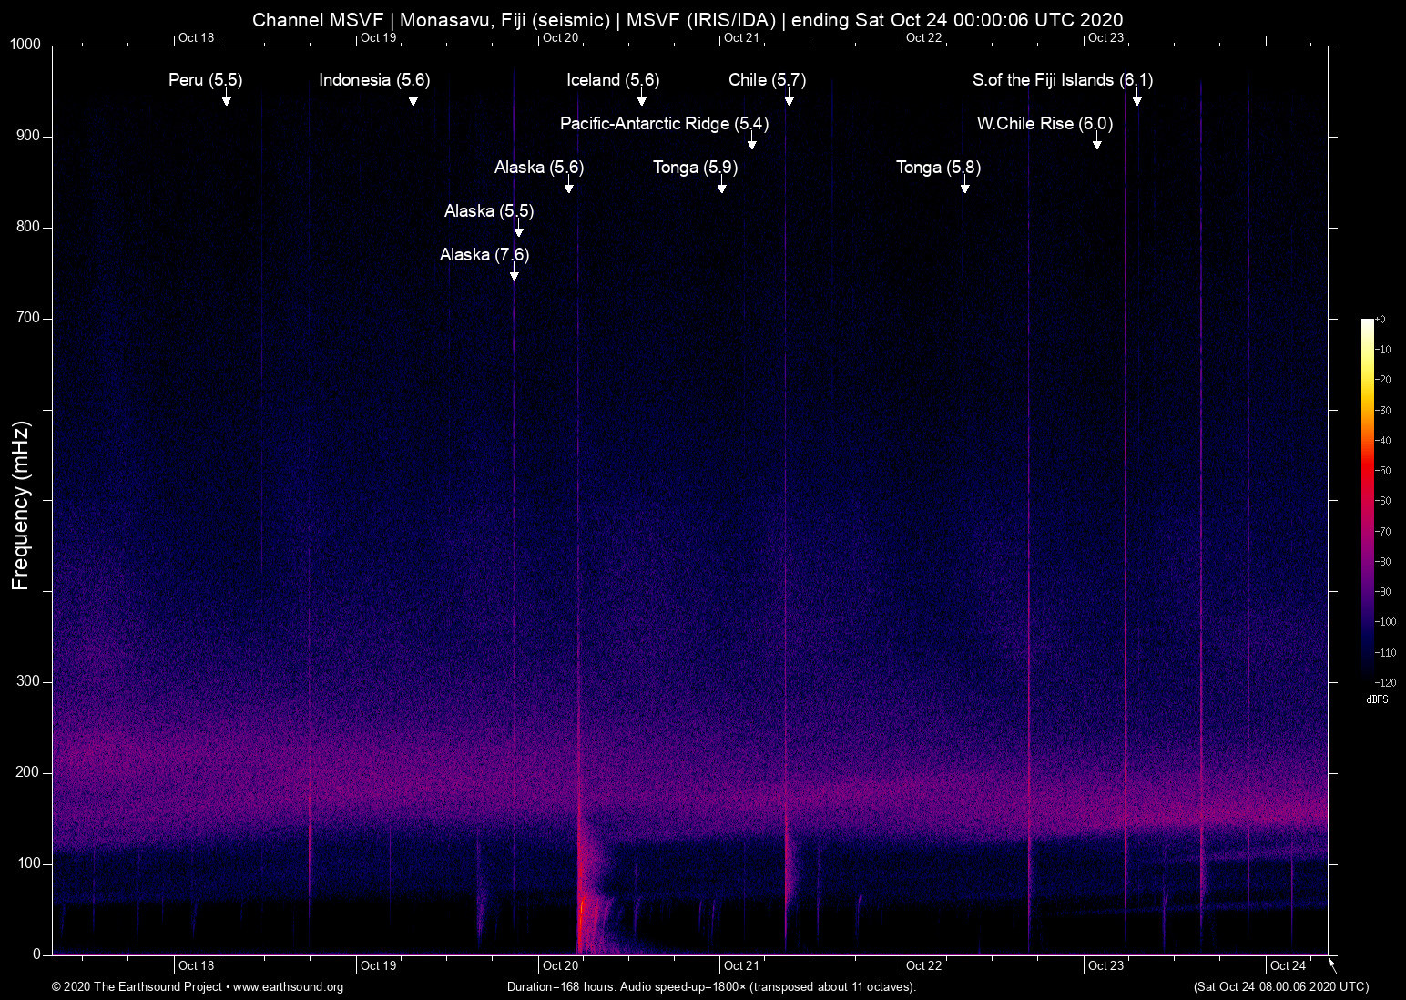Click the Oct 18 label on the bottom axis
This screenshot has height=1000, width=1406.
197,966
